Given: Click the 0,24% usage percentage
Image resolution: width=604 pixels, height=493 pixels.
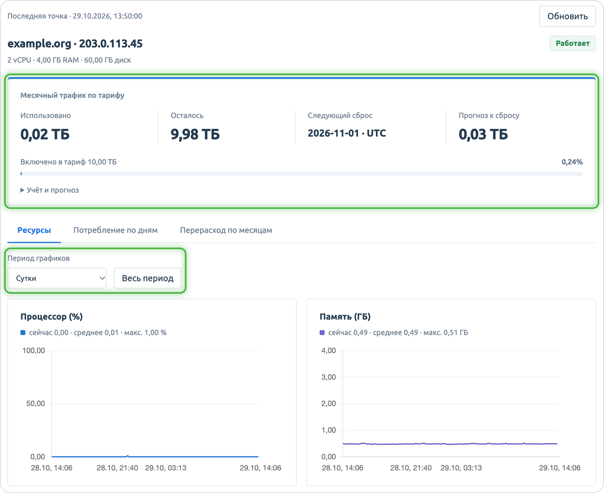Looking at the screenshot, I should (572, 162).
